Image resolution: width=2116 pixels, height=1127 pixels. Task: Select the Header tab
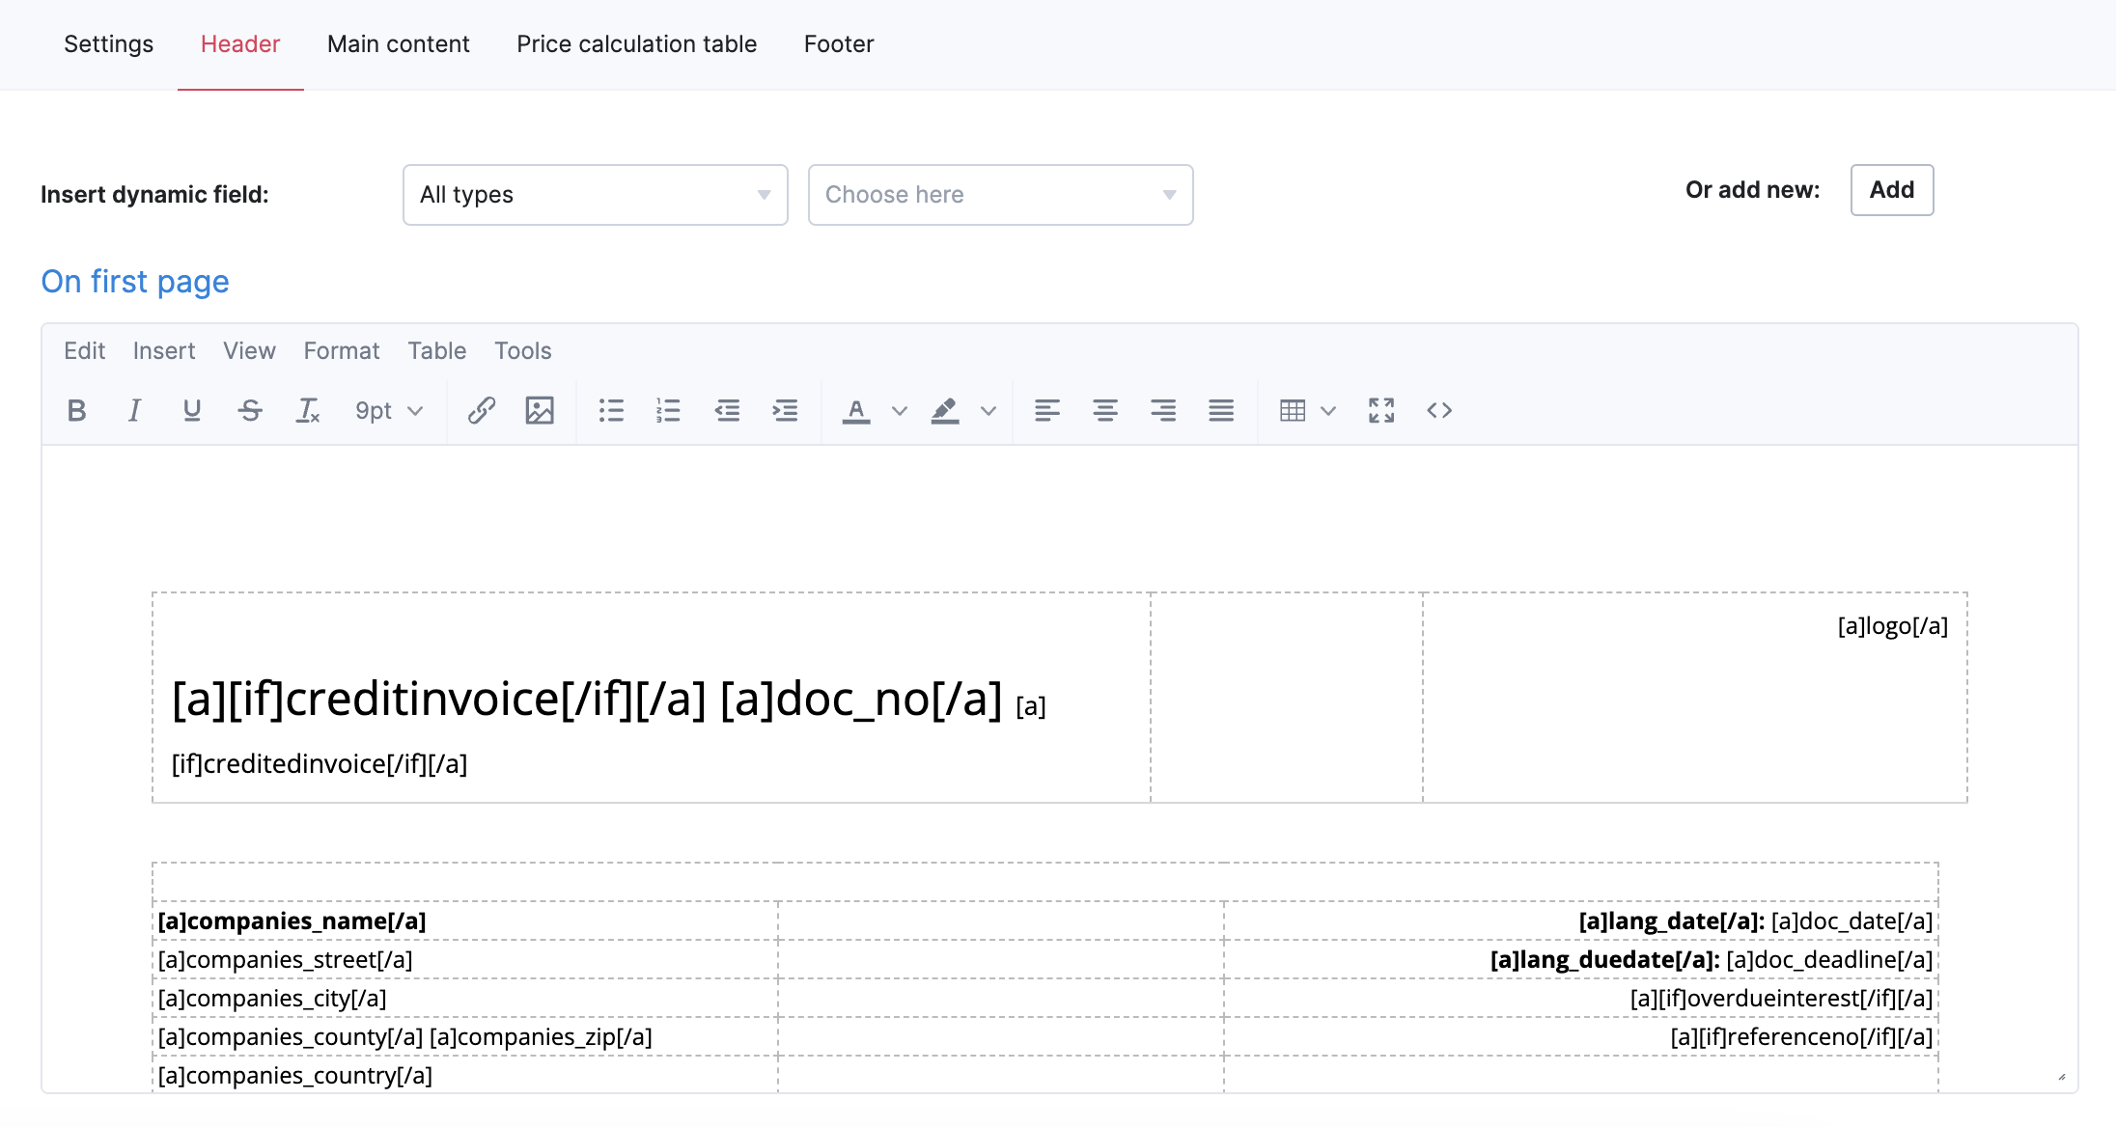coord(240,44)
